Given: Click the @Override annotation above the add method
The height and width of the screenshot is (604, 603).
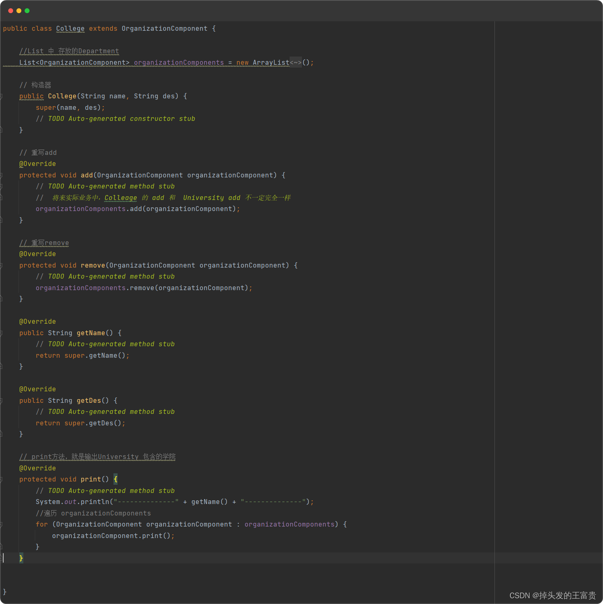Looking at the screenshot, I should [x=38, y=164].
